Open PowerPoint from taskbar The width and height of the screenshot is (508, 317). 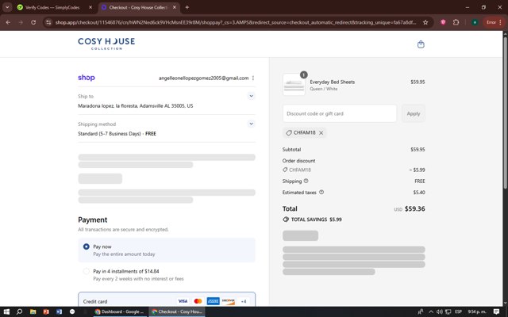pyautogui.click(x=46, y=311)
